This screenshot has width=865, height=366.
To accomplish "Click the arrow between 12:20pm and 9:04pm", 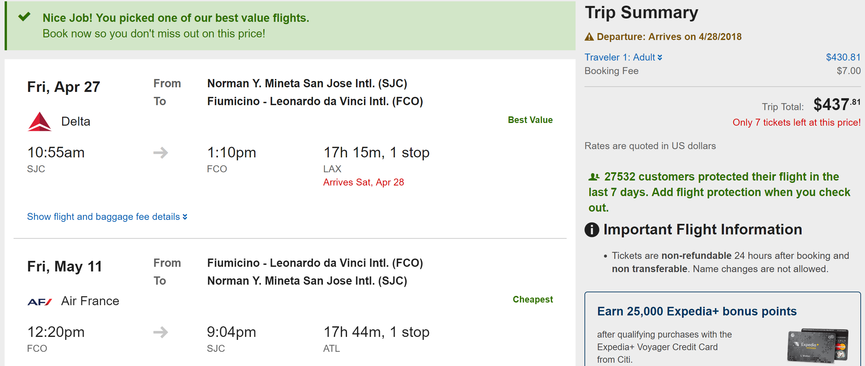I will (161, 332).
